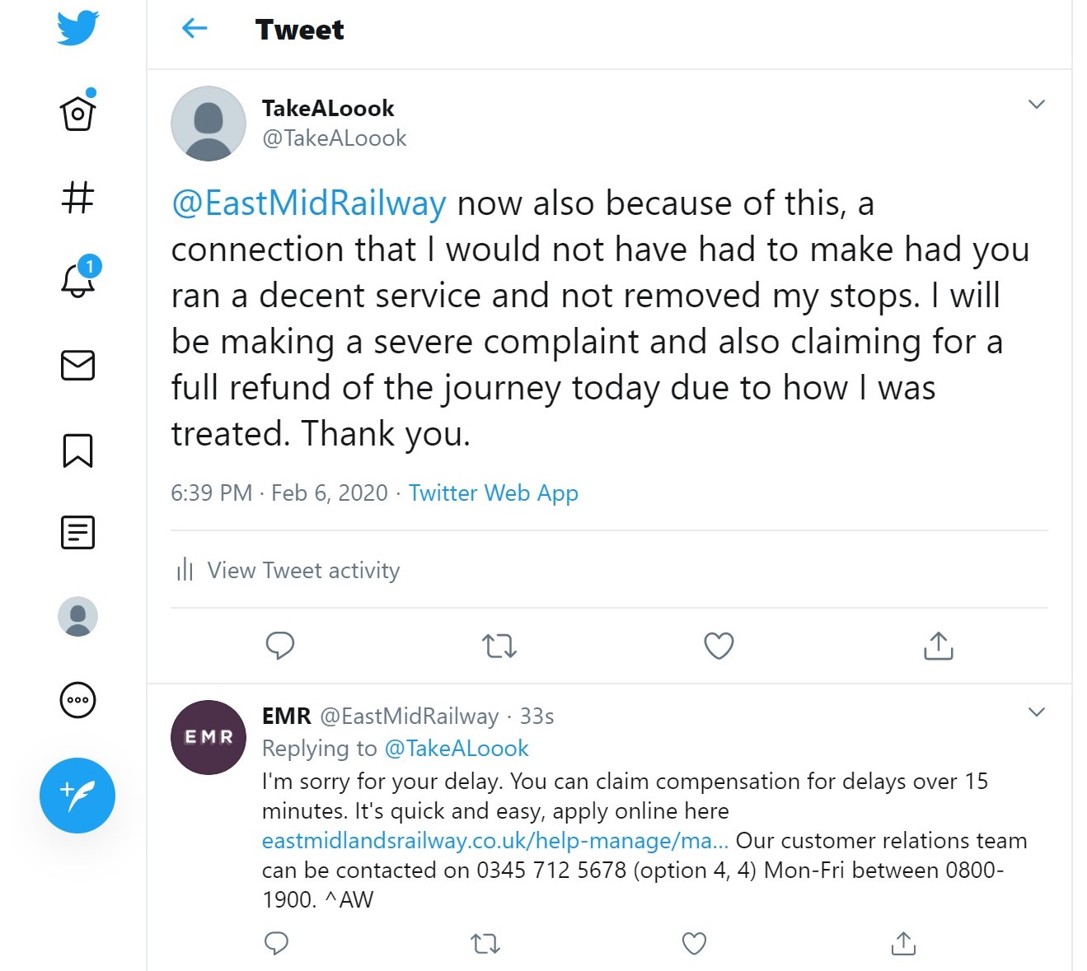Open the sidebar Profile avatar
The image size is (1087, 971).
click(x=78, y=617)
